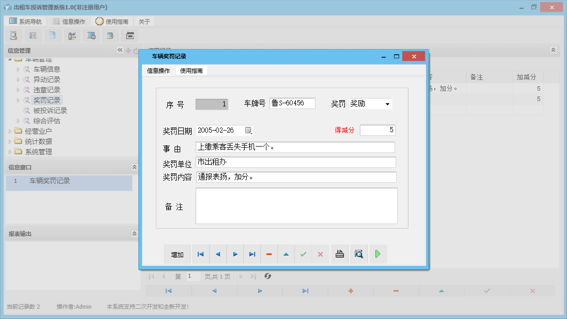Click the delete record minus icon
The image size is (567, 319).
tap(269, 254)
